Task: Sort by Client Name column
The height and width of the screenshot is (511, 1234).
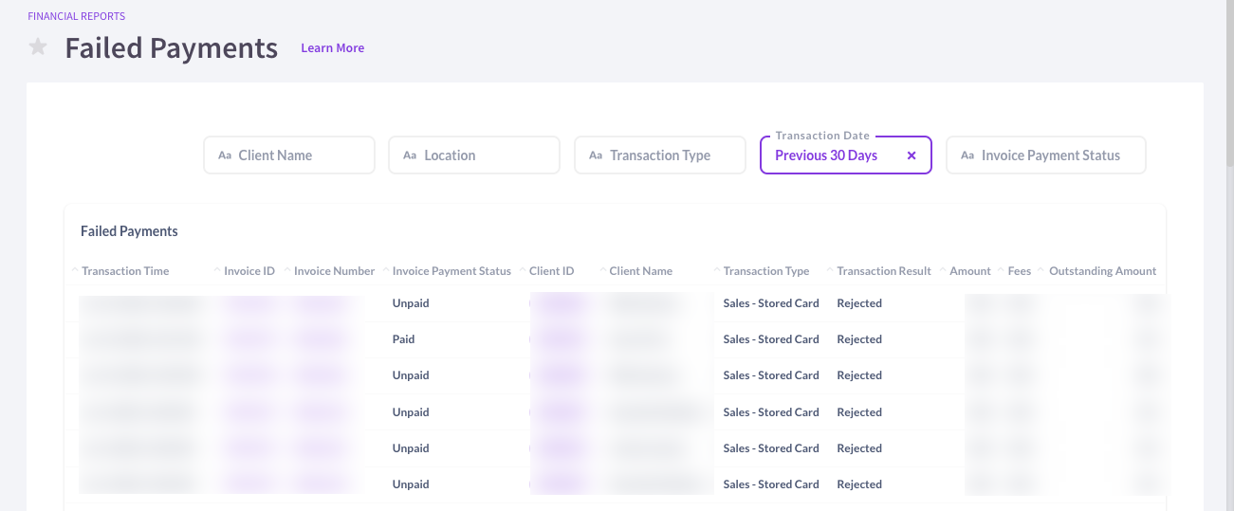Action: [x=641, y=271]
